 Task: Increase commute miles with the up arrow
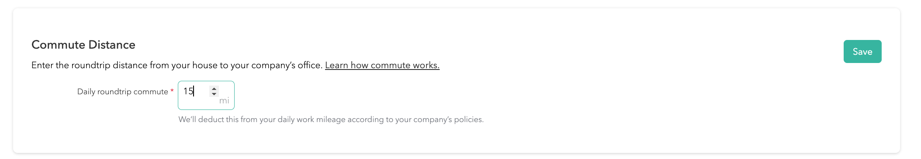point(214,89)
